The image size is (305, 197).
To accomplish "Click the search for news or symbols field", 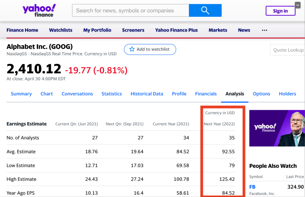I will click(x=131, y=10).
